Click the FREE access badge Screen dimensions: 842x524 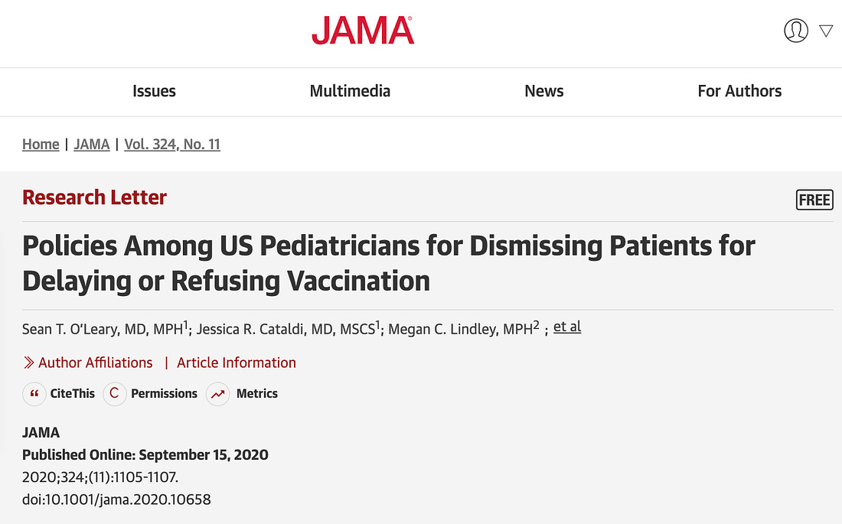click(814, 200)
